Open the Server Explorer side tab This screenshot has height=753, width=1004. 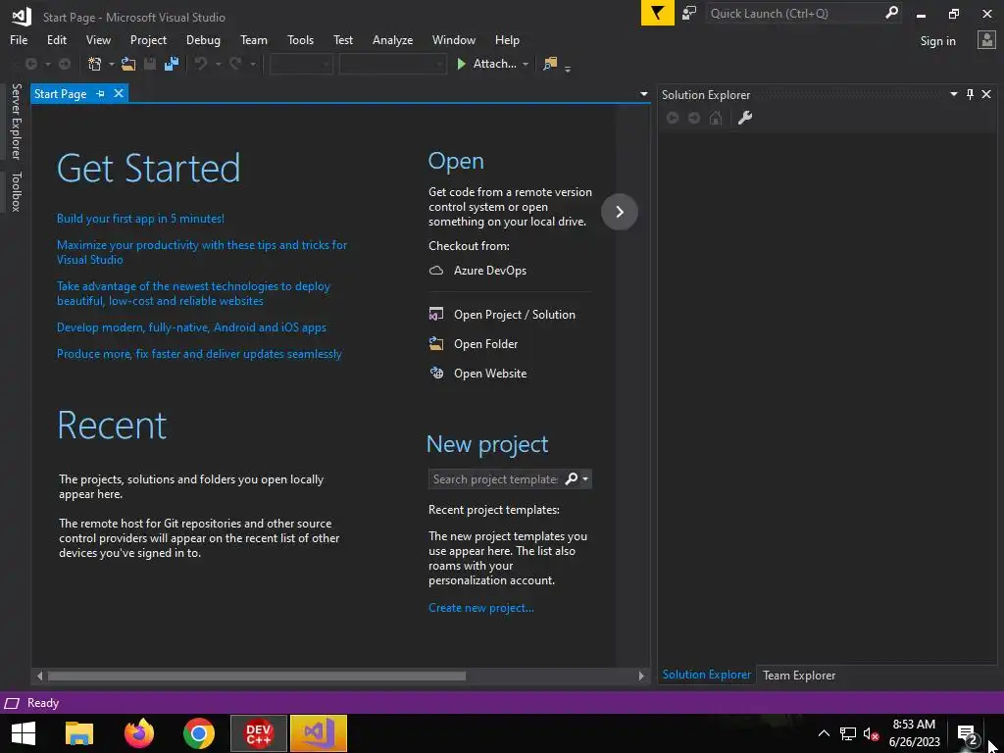point(16,121)
